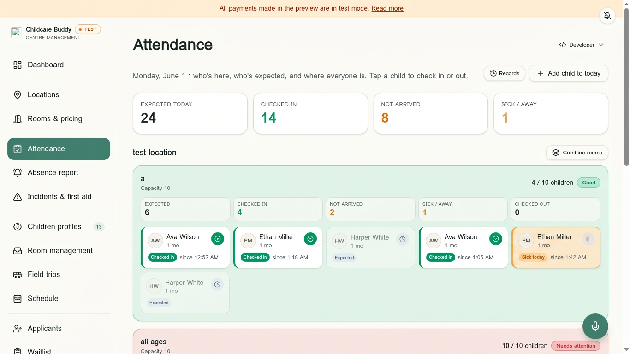The height and width of the screenshot is (354, 630).
Task: Click the room a Expected 6 stat
Action: tap(185, 209)
